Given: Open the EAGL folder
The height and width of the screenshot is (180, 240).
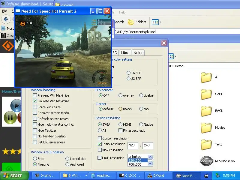Looking at the screenshot, I should (206, 111).
